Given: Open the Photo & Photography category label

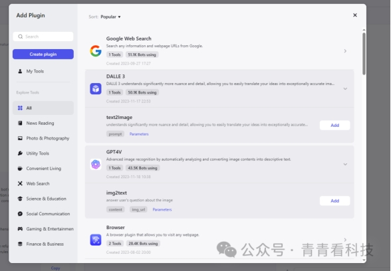Looking at the screenshot, I should click(x=48, y=138).
